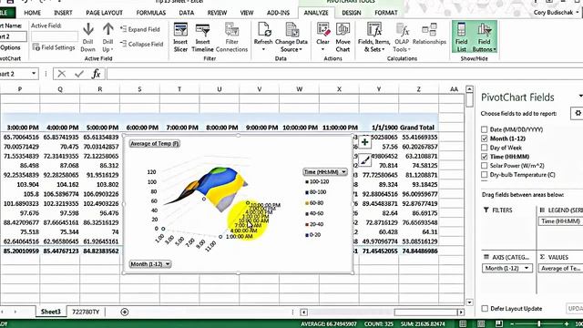Switch to the DESIGN tab
The height and width of the screenshot is (328, 583).
tap(352, 13)
